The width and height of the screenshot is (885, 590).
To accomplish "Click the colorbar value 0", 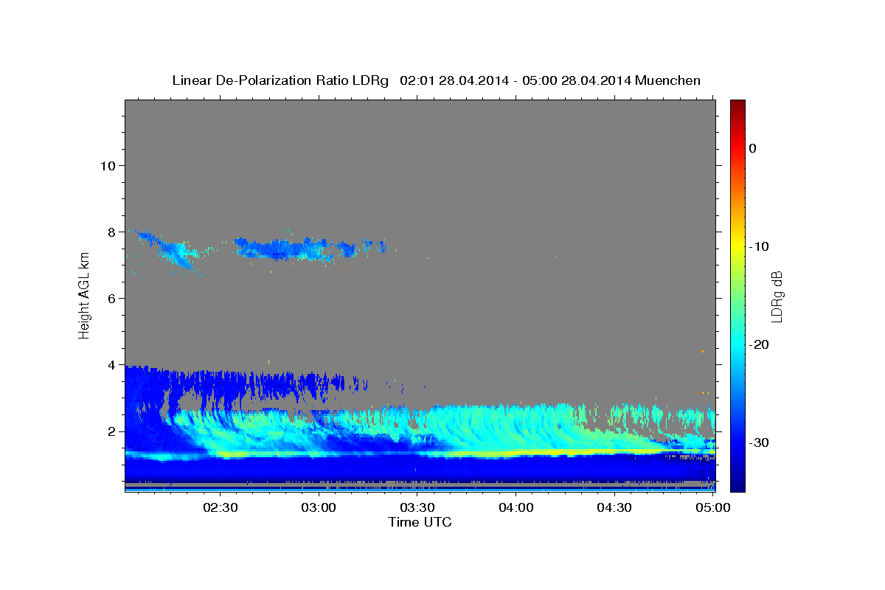I will (752, 148).
